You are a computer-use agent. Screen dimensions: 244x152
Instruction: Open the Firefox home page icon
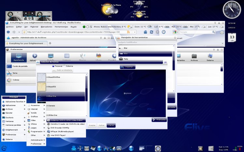coord(145,32)
